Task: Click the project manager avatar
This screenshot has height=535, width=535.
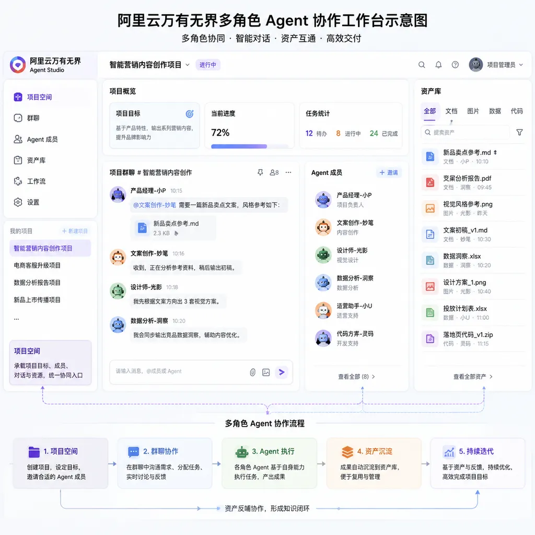Action: click(475, 64)
